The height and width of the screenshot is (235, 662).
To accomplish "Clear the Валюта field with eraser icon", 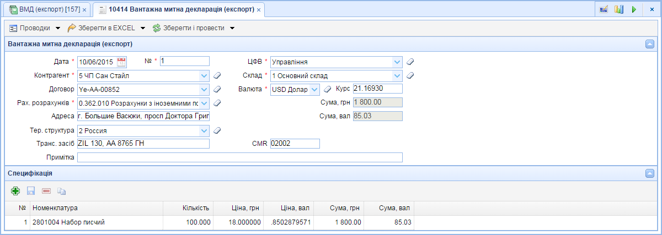I will (x=327, y=89).
